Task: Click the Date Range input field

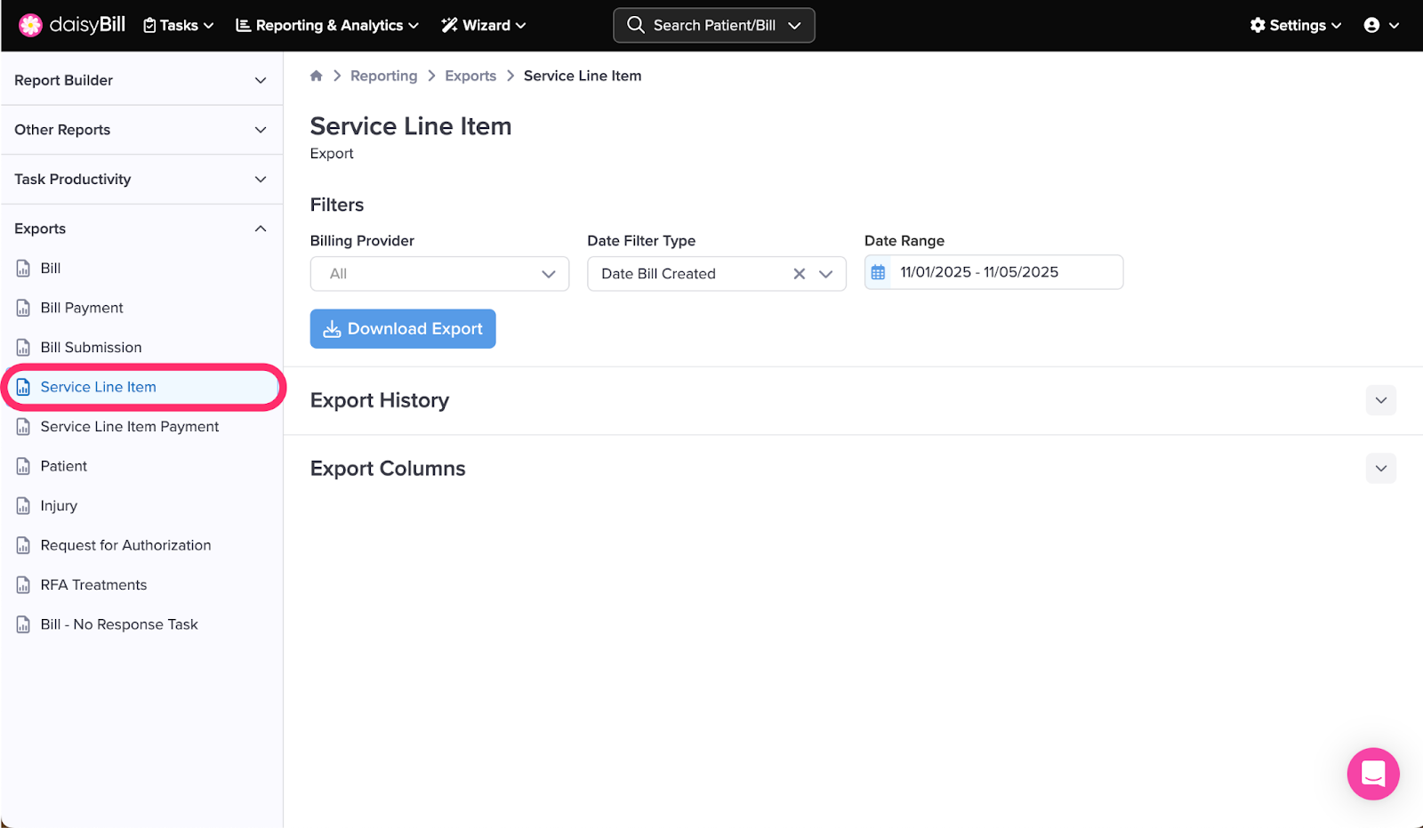Action: [1005, 272]
